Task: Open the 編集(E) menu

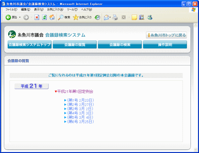Action: (26, 10)
